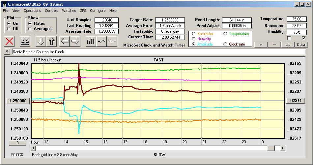Click the plus button
The width and height of the screenshot is (313, 165).
pos(261,45)
